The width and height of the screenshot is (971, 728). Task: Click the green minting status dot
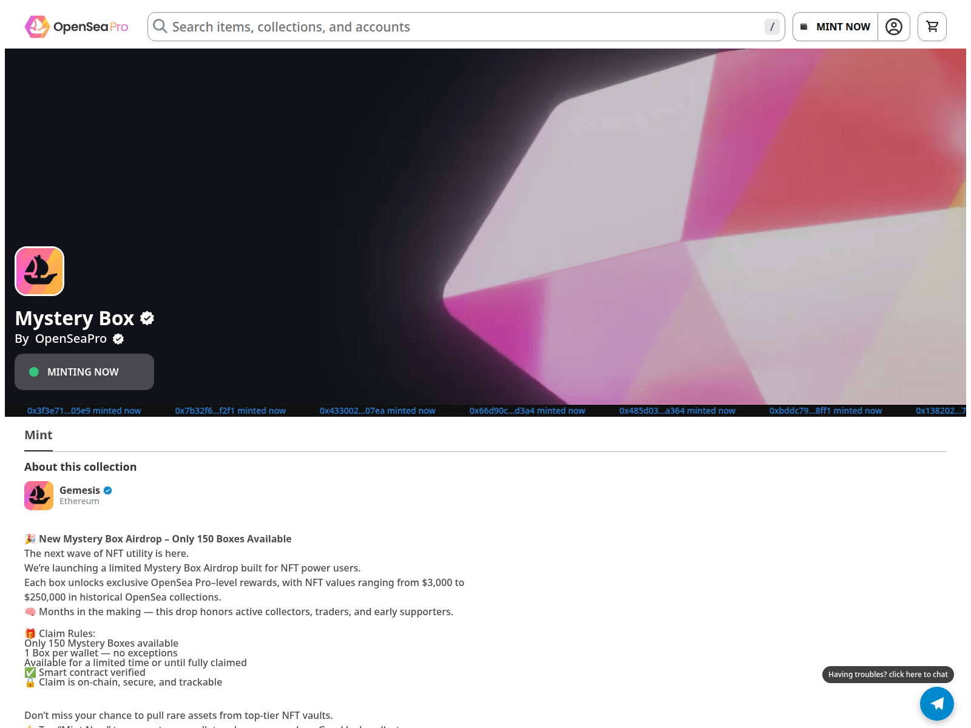pos(34,372)
